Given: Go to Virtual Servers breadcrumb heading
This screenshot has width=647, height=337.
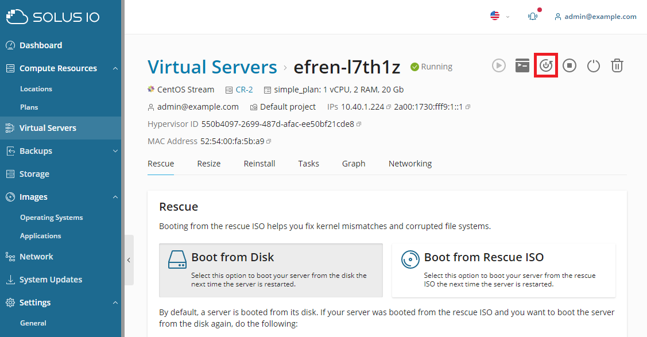Looking at the screenshot, I should [212, 67].
